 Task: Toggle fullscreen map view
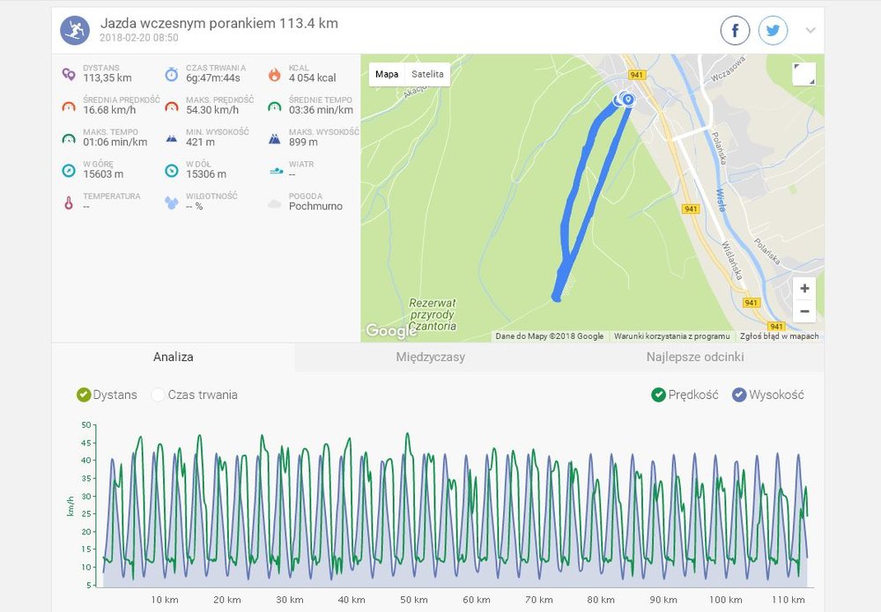coord(803,74)
